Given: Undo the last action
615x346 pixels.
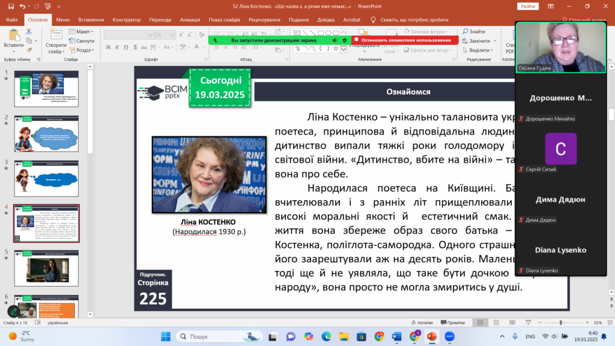Looking at the screenshot, I should (22, 6).
